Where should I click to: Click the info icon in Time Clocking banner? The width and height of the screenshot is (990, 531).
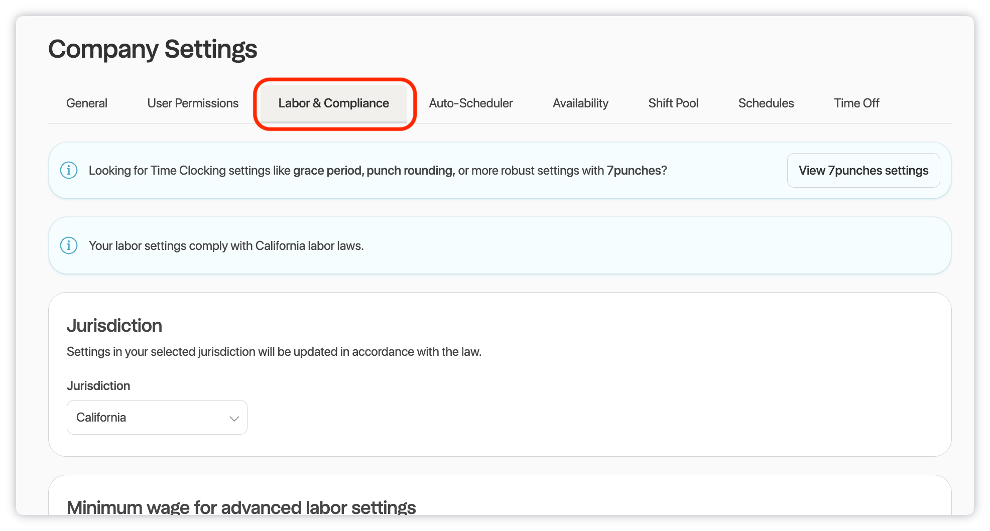69,171
